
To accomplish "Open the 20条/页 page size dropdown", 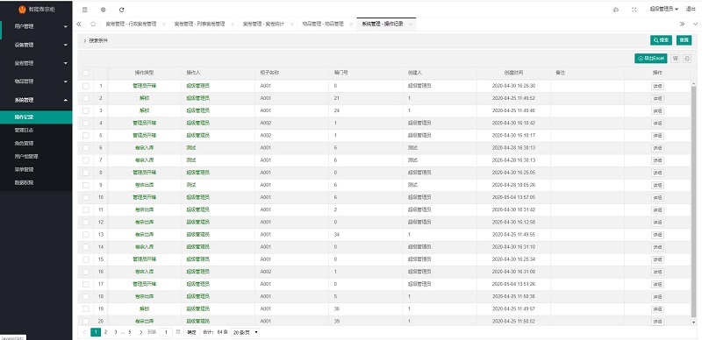I will (246, 332).
